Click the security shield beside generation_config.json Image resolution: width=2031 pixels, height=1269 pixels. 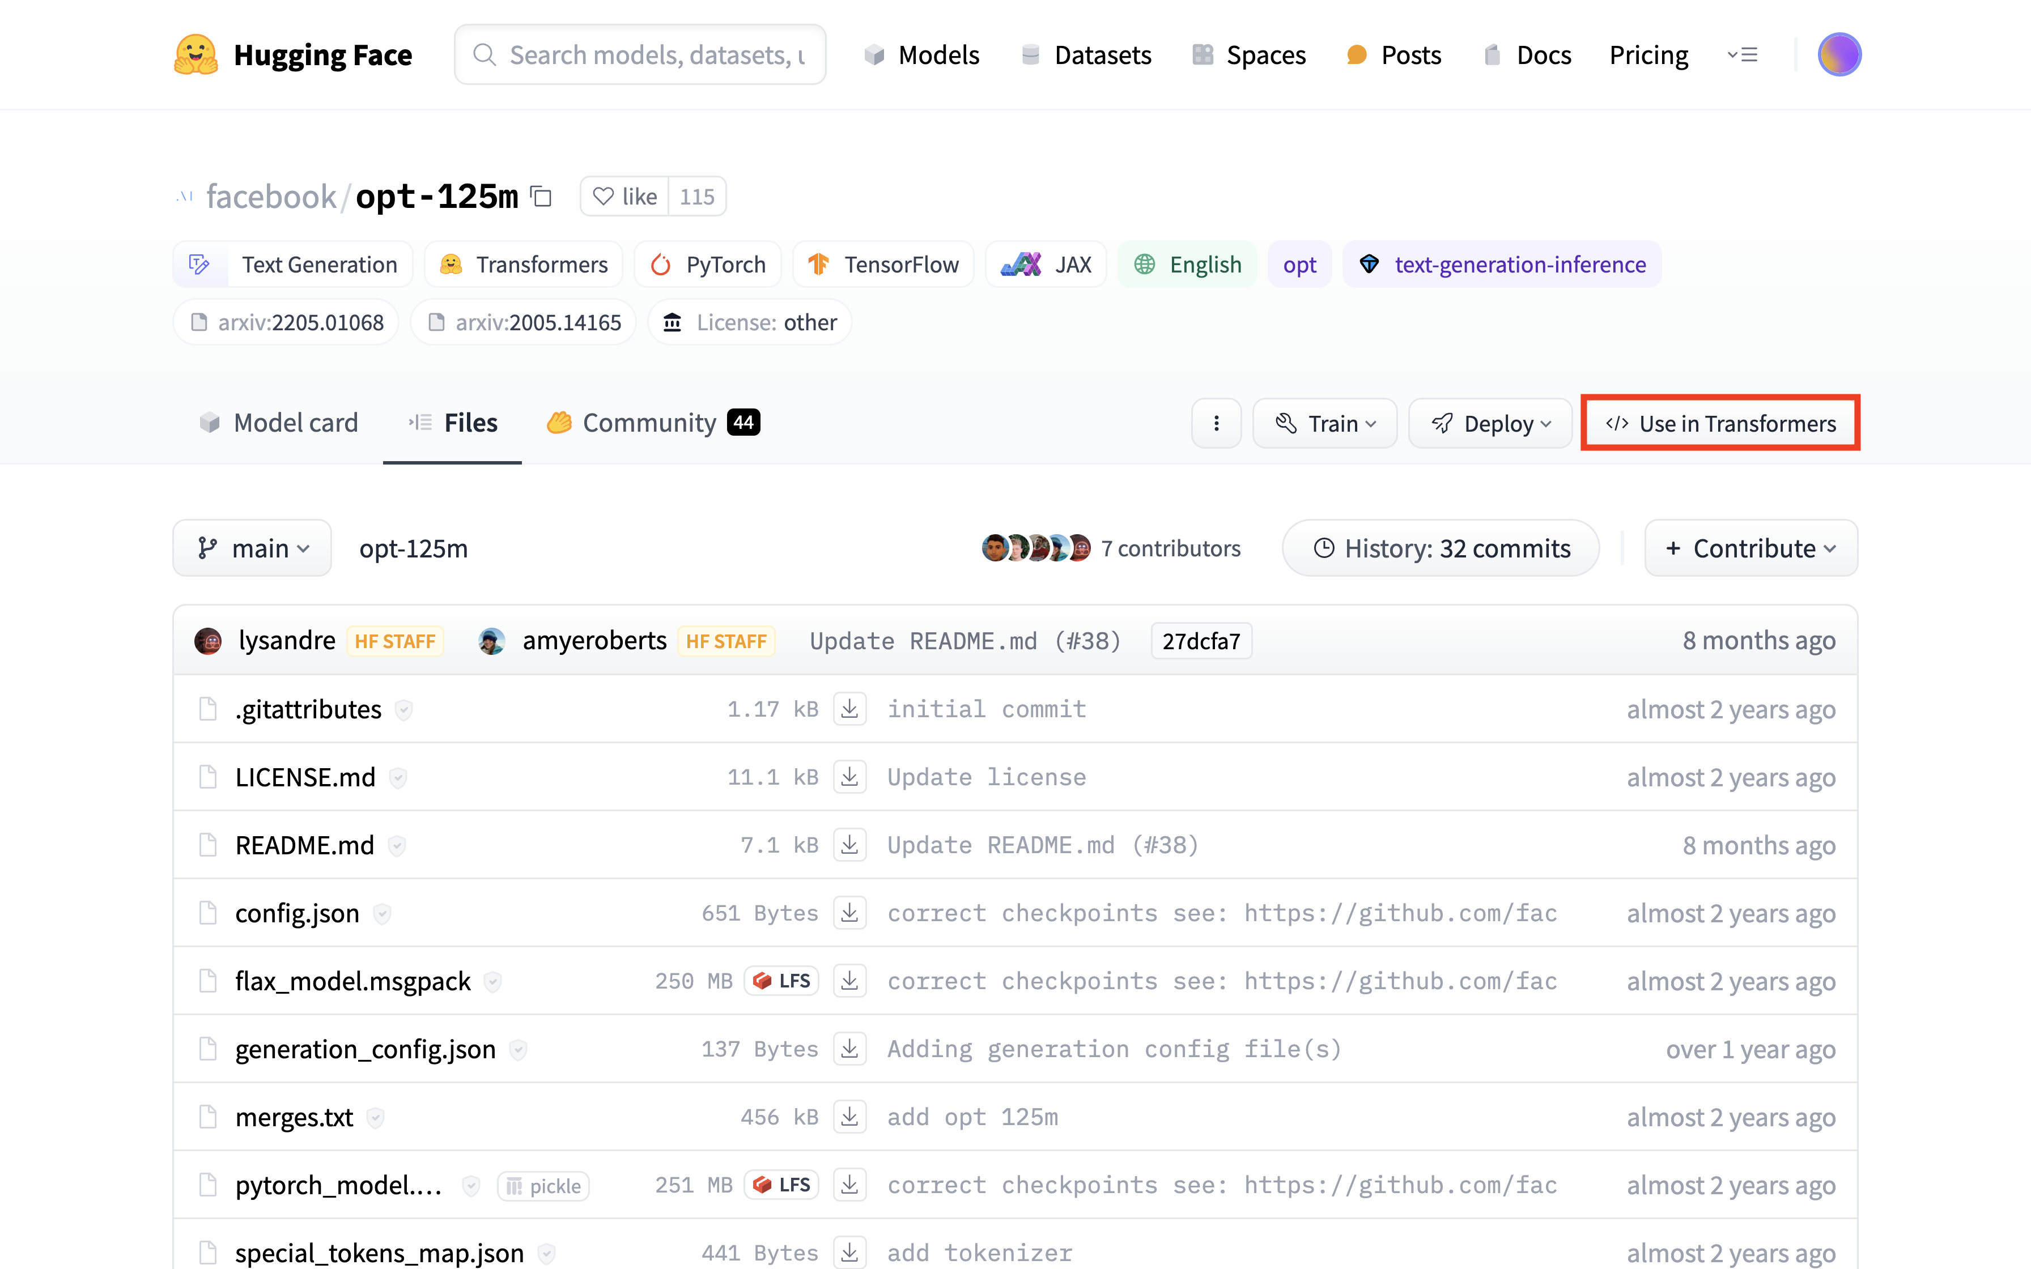coord(518,1050)
